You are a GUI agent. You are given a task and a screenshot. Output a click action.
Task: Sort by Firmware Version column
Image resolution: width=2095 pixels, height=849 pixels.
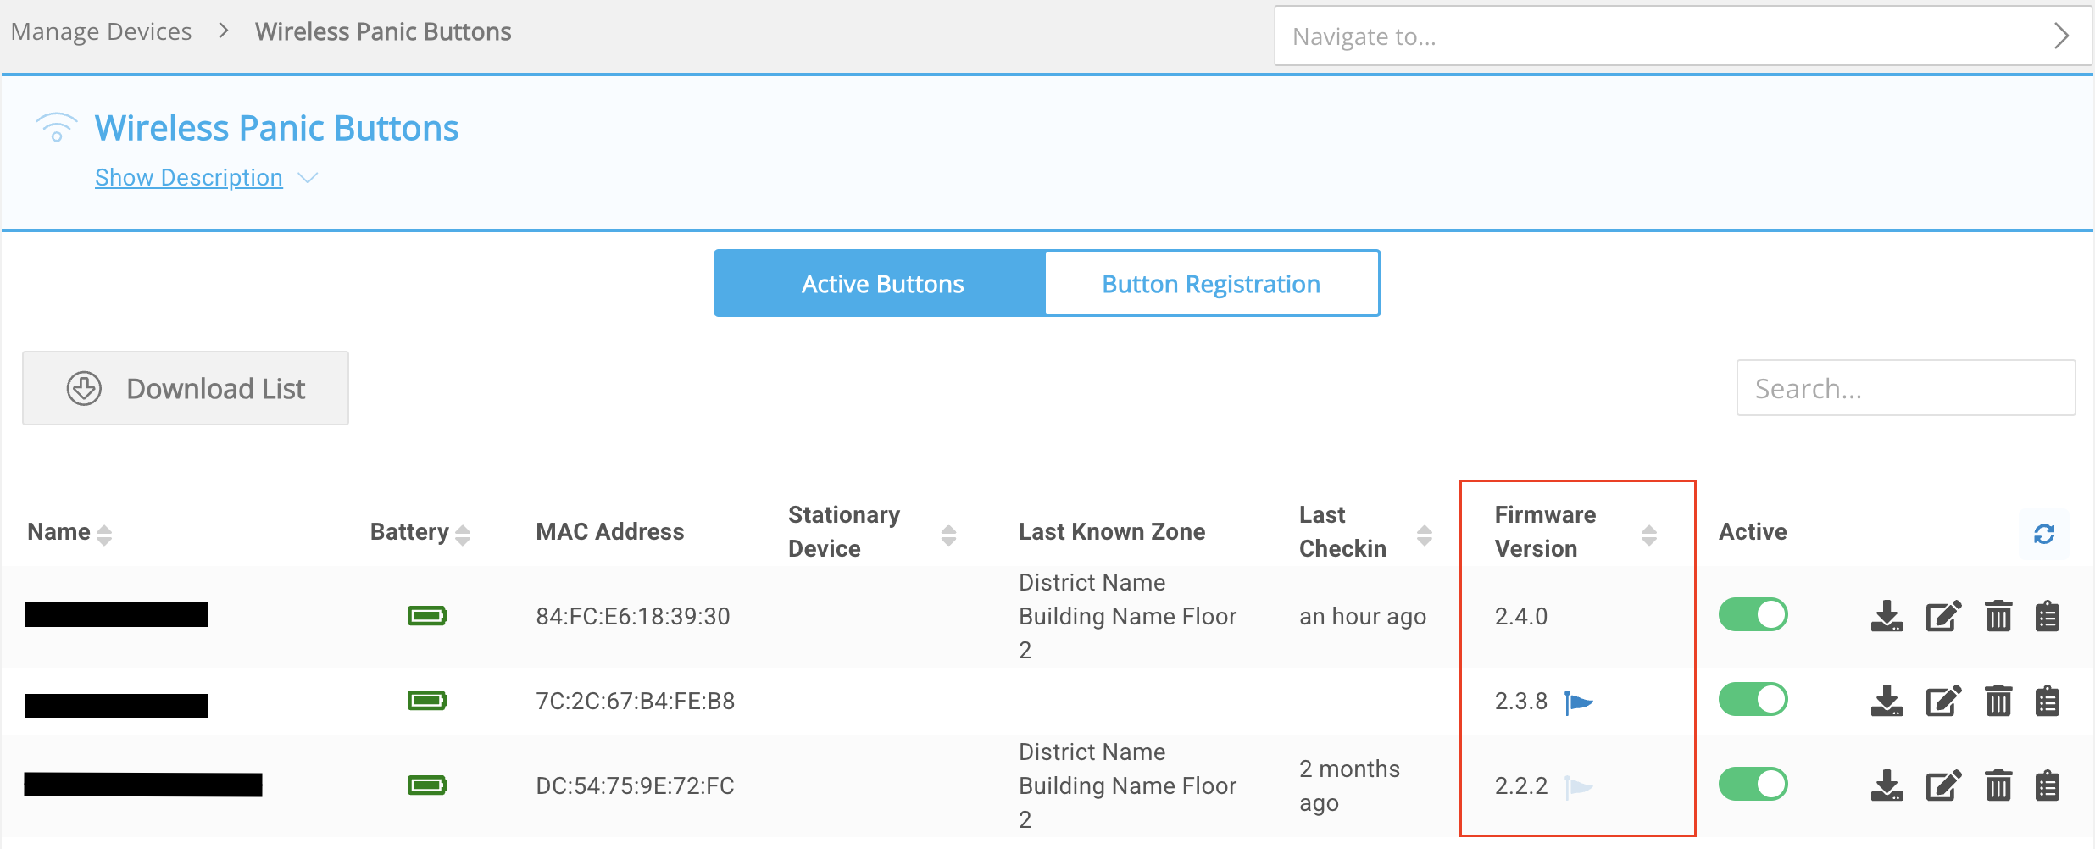[x=1648, y=535]
